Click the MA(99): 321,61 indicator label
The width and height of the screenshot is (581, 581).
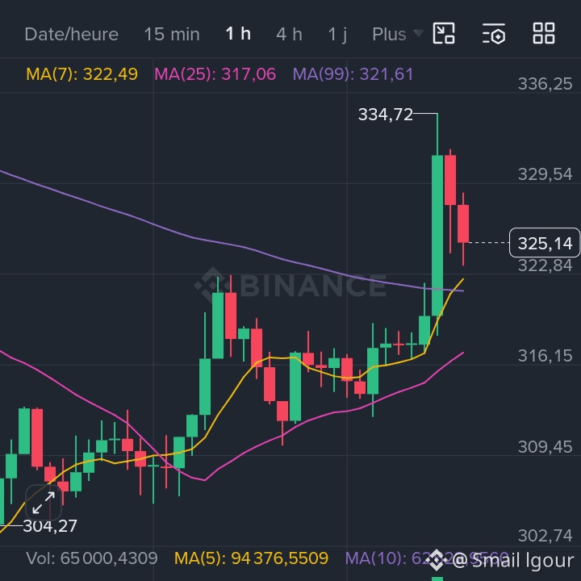(x=353, y=74)
